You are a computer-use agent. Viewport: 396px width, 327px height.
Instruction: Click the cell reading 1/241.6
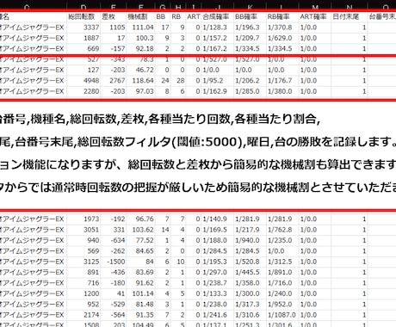point(218,315)
